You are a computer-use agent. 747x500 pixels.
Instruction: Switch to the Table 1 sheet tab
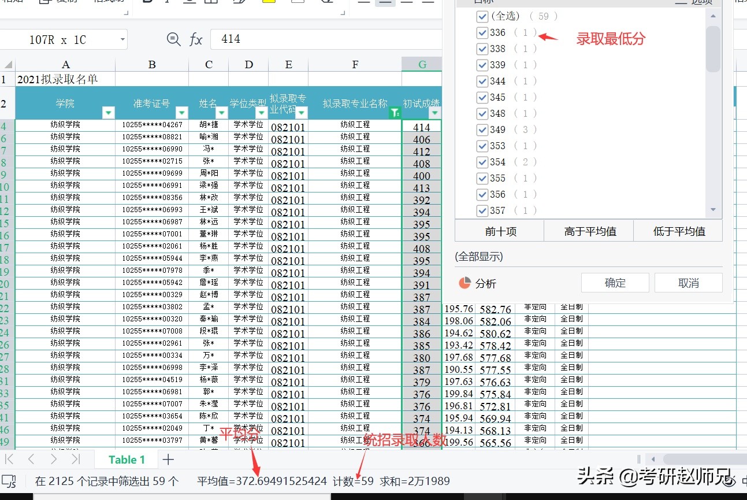click(125, 459)
